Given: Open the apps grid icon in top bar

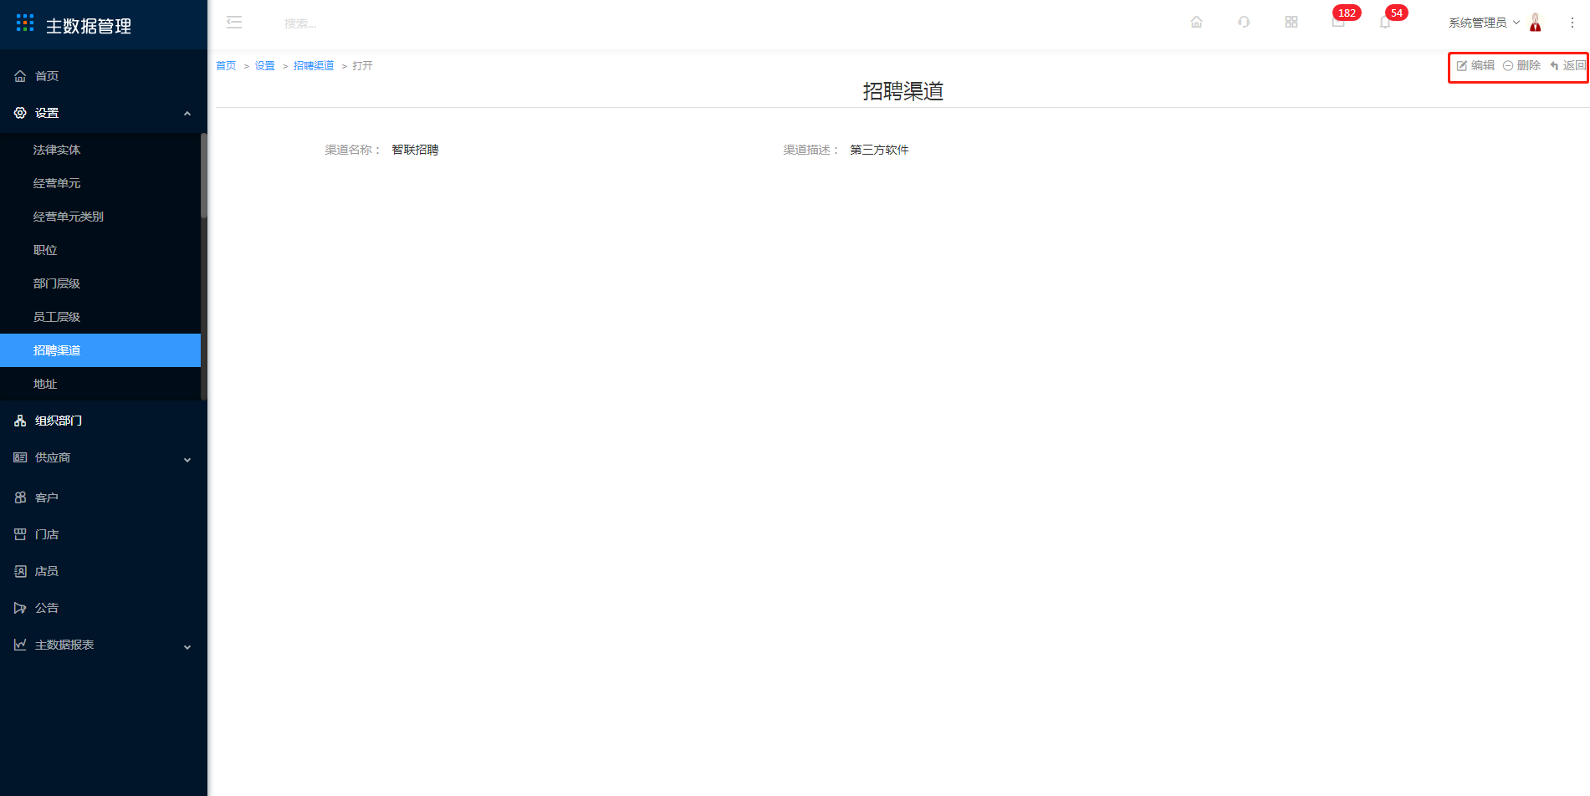Looking at the screenshot, I should pyautogui.click(x=1291, y=23).
